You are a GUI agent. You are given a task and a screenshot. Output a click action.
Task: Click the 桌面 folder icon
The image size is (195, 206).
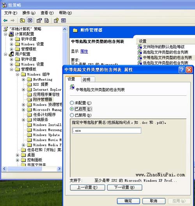click(23, 155)
